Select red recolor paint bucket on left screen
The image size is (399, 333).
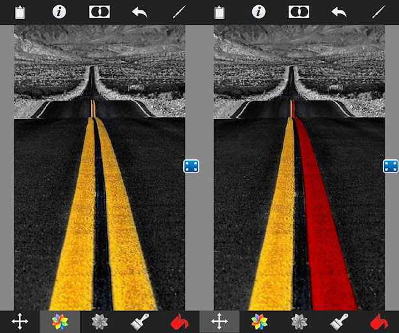tap(179, 322)
